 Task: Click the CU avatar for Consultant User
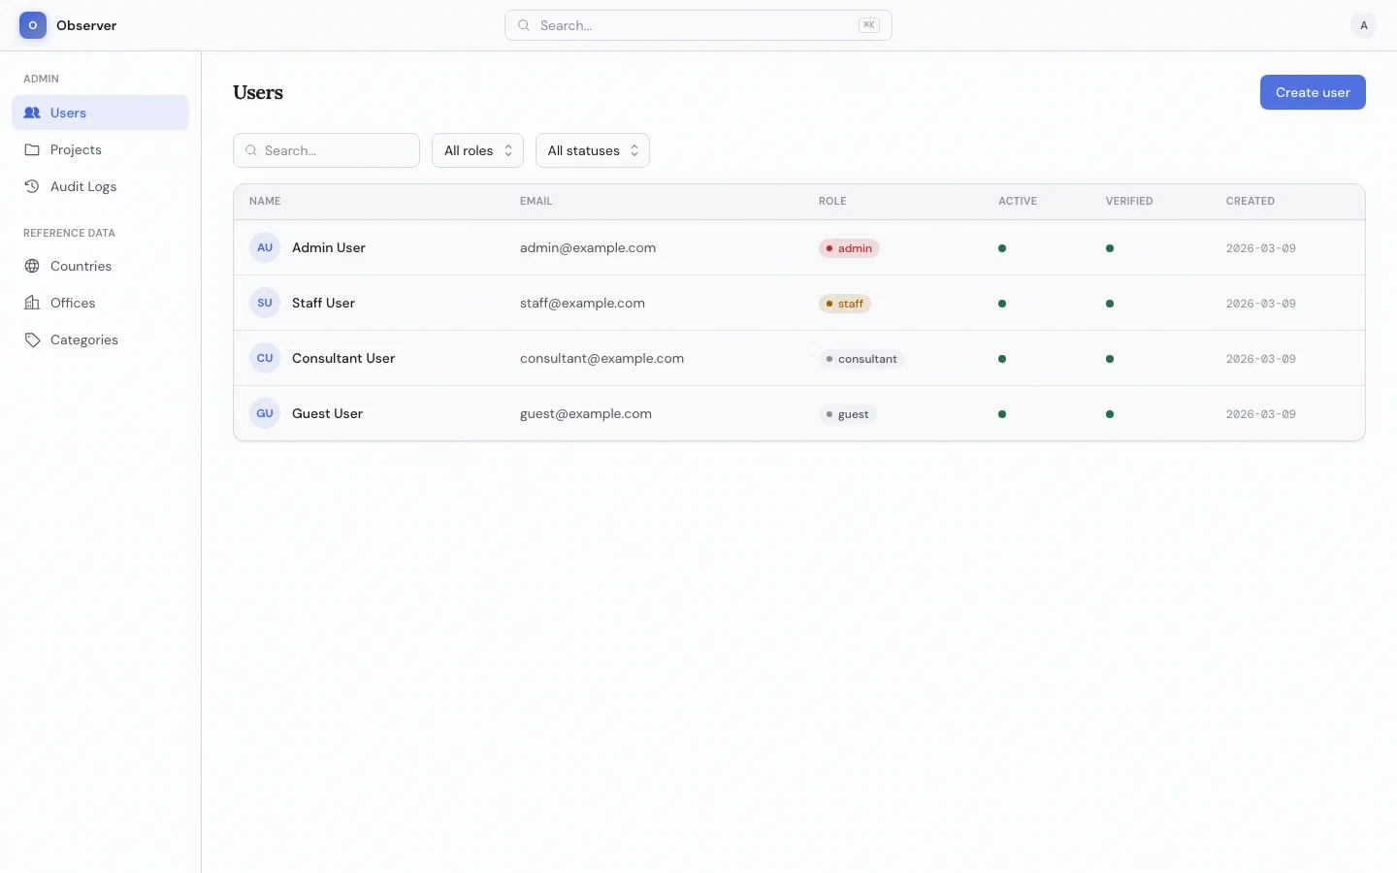[265, 358]
